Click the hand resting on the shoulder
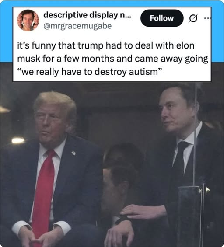Screen dimensions: 224x247 pos(143,212)
